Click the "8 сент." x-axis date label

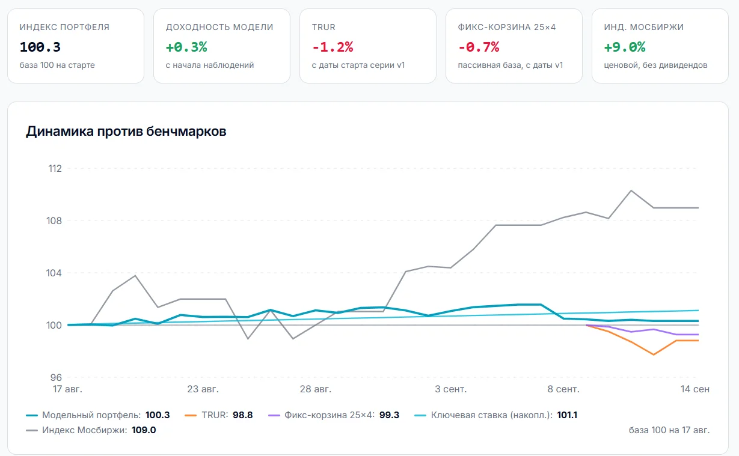coord(563,389)
